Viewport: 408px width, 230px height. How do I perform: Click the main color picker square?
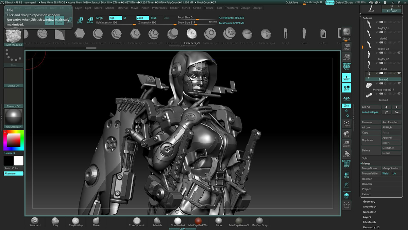coord(14,140)
